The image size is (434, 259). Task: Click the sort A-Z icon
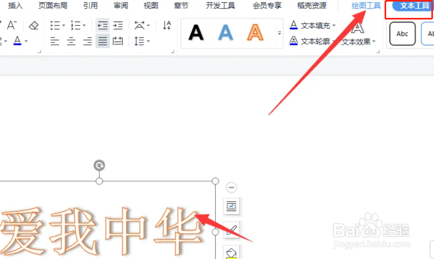click(167, 25)
